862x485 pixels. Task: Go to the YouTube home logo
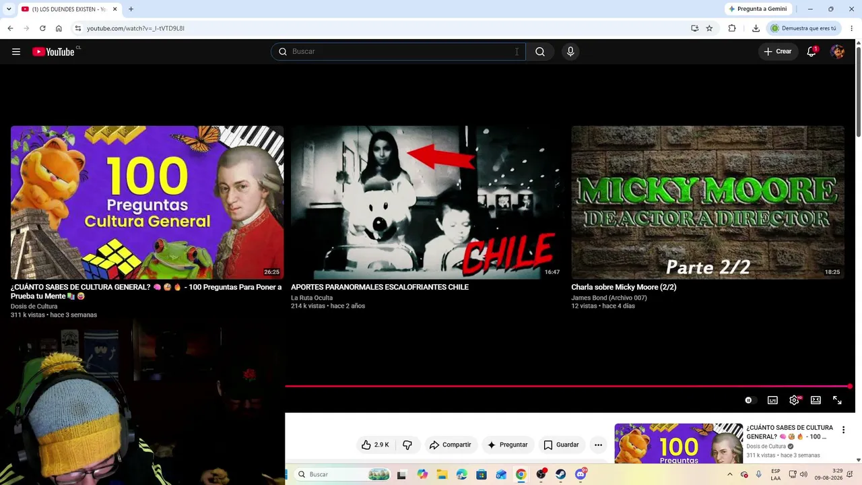tap(53, 52)
